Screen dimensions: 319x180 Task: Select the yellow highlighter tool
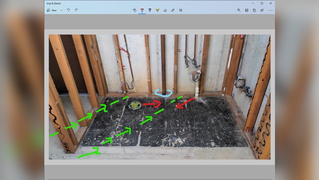[x=158, y=10]
